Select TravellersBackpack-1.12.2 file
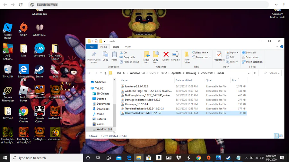Viewport: 289px width, 162px height. coord(183,109)
